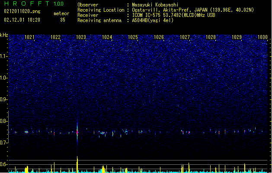Click the 0.7 kHz frequency axis label

(4, 143)
